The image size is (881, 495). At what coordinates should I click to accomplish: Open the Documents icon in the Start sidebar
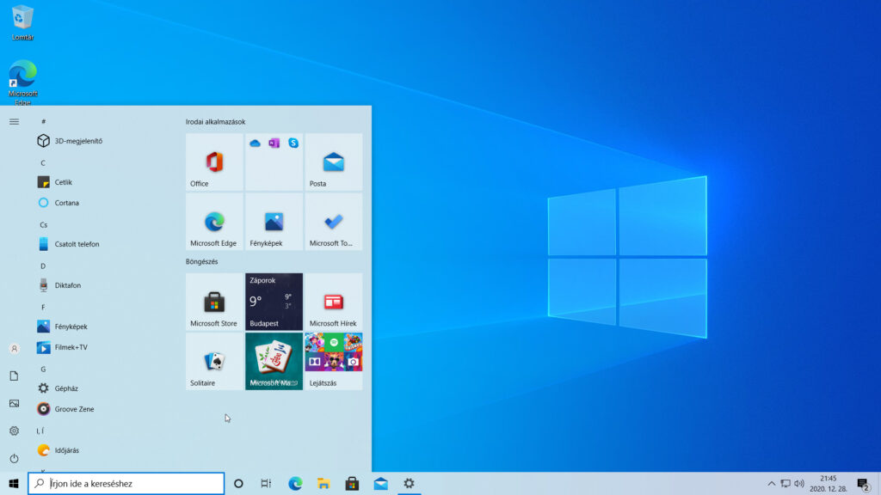(14, 376)
